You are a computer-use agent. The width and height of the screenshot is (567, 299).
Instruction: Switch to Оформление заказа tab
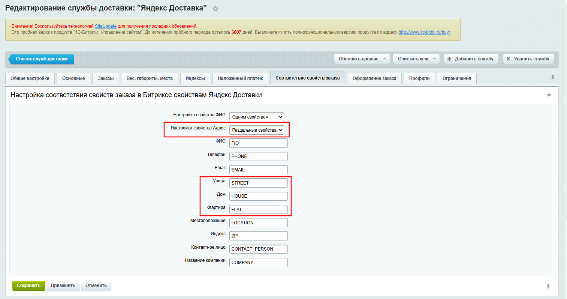[374, 78]
